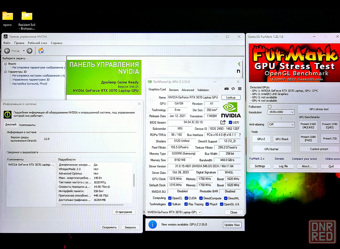Click the BIOS export share icon in GPU-Z
The width and height of the screenshot is (340, 249).
pos(223,122)
